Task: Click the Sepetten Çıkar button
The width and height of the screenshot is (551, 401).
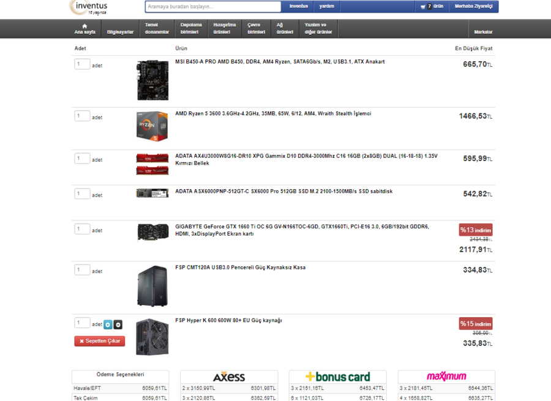Action: pos(99,341)
